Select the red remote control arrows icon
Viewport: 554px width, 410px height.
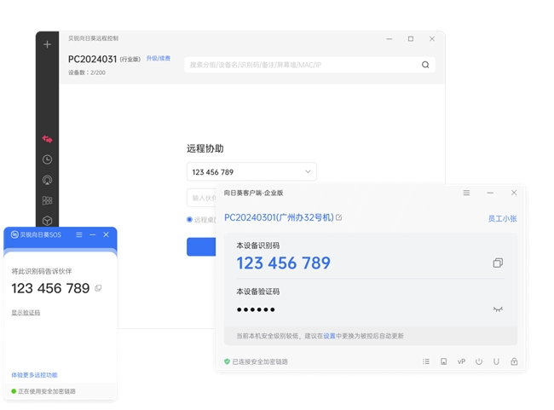point(47,139)
